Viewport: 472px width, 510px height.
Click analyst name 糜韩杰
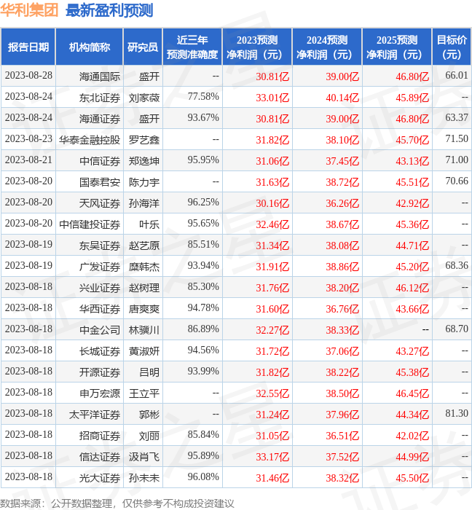click(144, 267)
